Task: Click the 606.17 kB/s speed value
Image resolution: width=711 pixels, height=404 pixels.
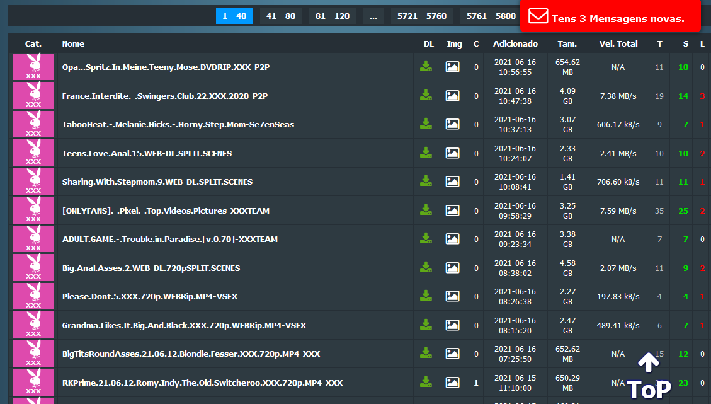Action: [618, 124]
